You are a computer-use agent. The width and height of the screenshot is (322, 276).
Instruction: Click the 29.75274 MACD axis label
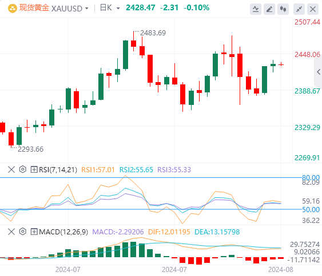[x=305, y=245]
